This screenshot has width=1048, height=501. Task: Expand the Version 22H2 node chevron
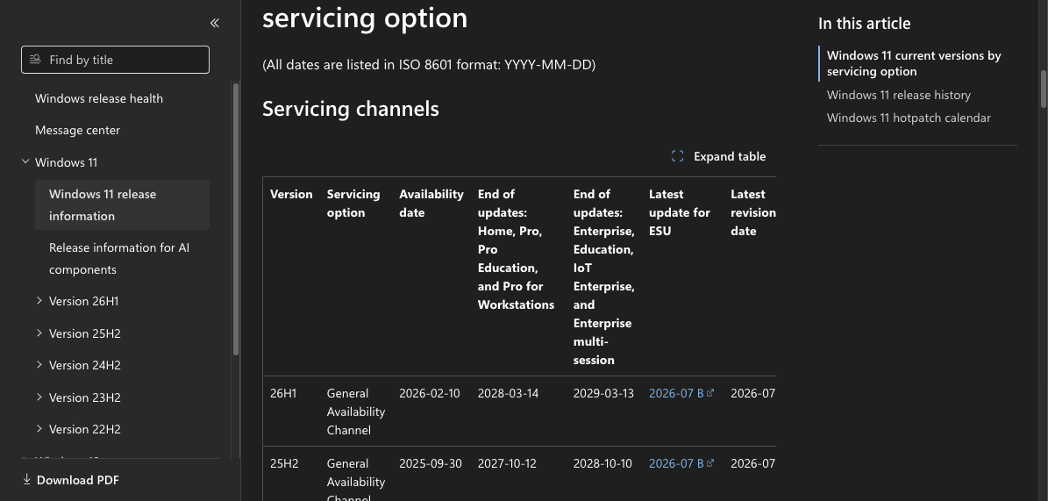coord(39,429)
